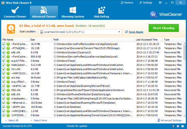Sort by File Name column header
Screen dimensions: 187x129
point(15,40)
